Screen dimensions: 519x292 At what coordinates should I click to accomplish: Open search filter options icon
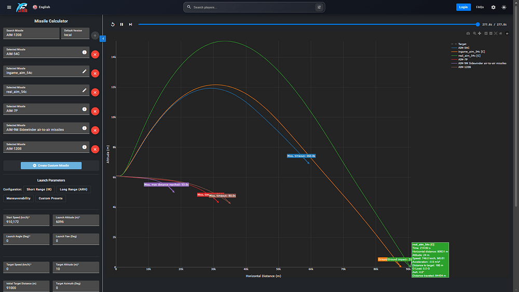point(319,7)
